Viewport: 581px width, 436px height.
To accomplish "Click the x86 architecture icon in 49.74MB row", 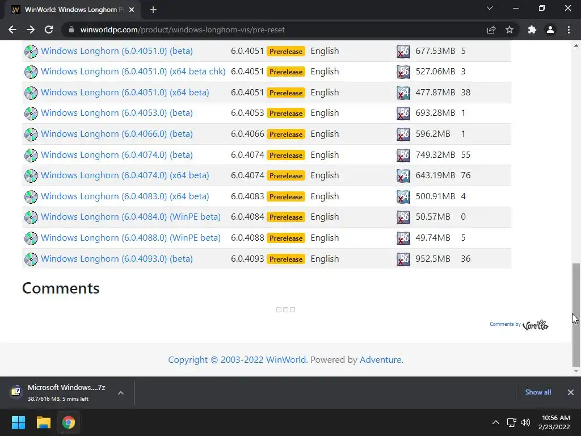I will (403, 238).
